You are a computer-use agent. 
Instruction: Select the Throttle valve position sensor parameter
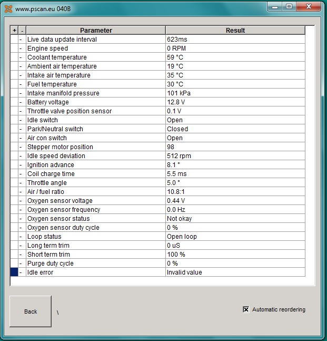[96, 111]
